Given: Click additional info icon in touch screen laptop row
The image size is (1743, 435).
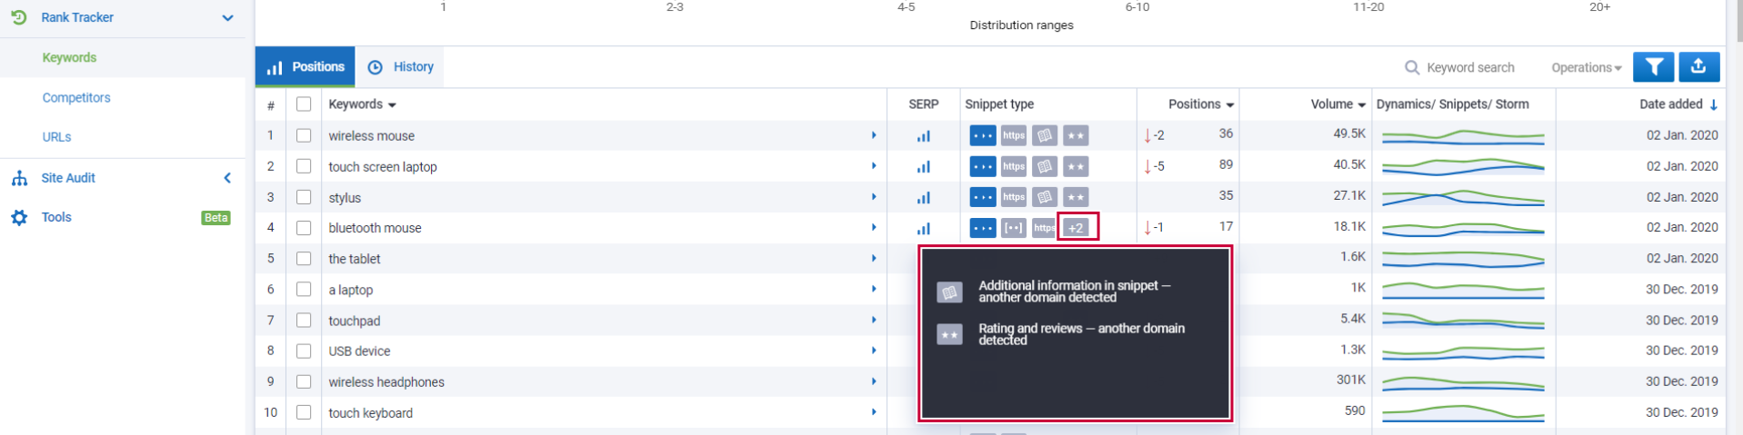Looking at the screenshot, I should tap(1045, 166).
